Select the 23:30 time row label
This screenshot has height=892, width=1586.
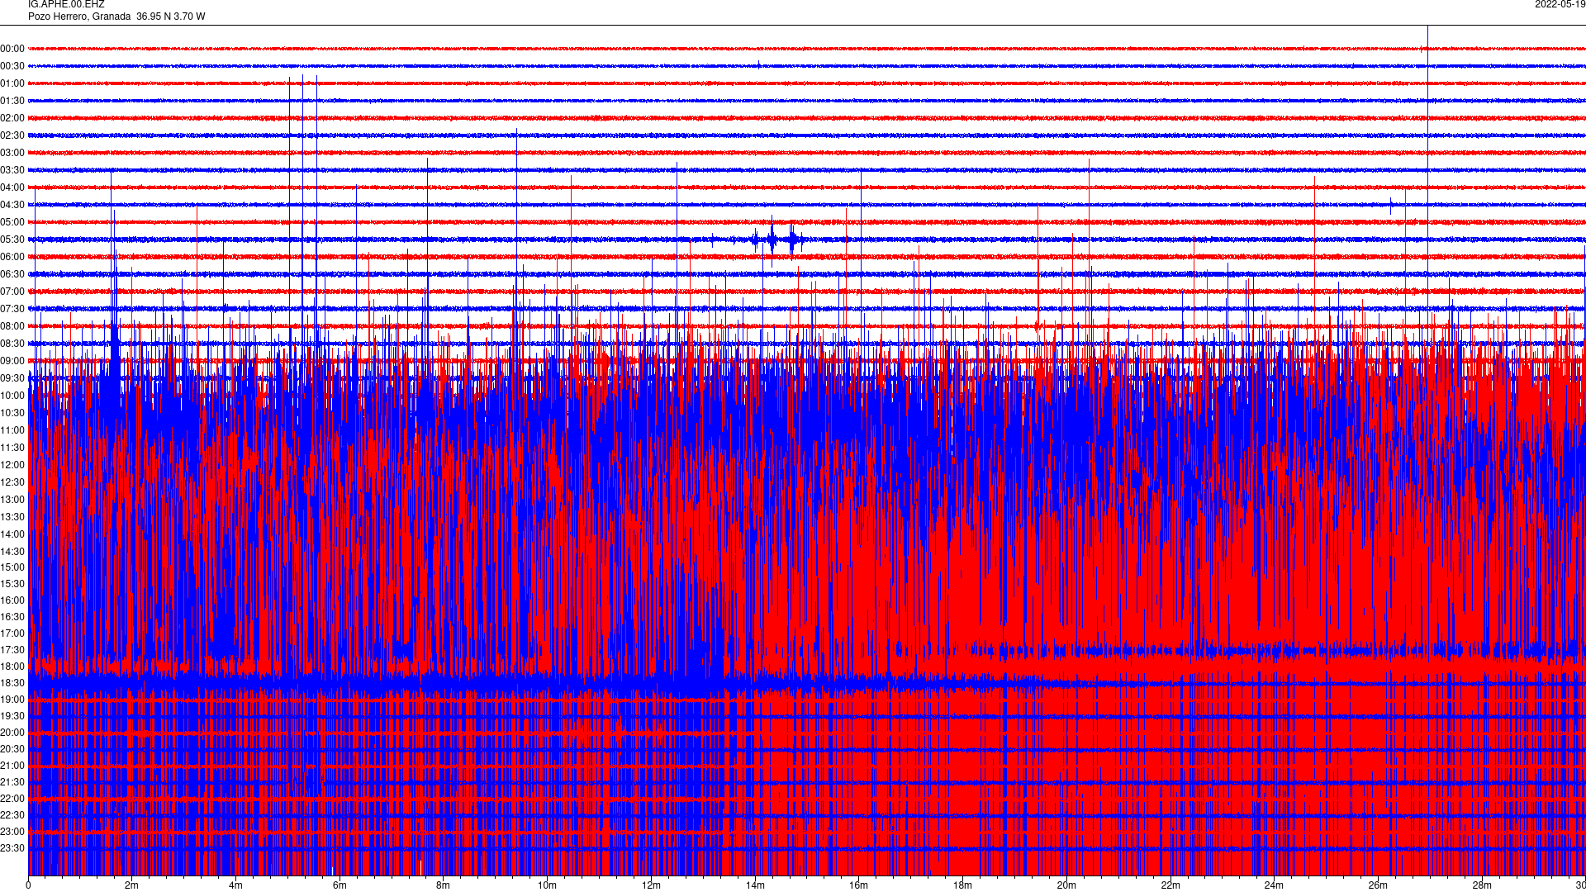[x=12, y=848]
